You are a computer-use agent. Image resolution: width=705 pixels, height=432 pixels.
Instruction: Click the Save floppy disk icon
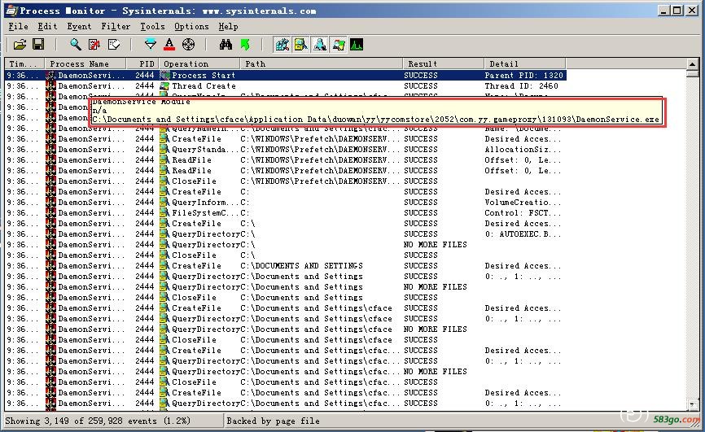coord(38,45)
